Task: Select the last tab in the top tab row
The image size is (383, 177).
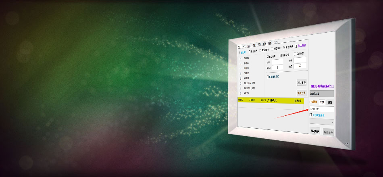Action: [276, 42]
